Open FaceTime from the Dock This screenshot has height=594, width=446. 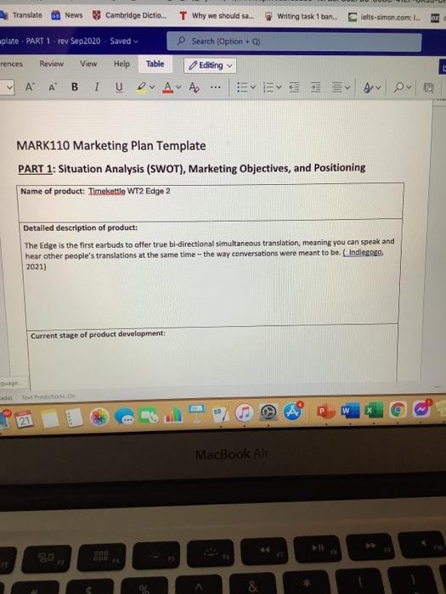(149, 416)
